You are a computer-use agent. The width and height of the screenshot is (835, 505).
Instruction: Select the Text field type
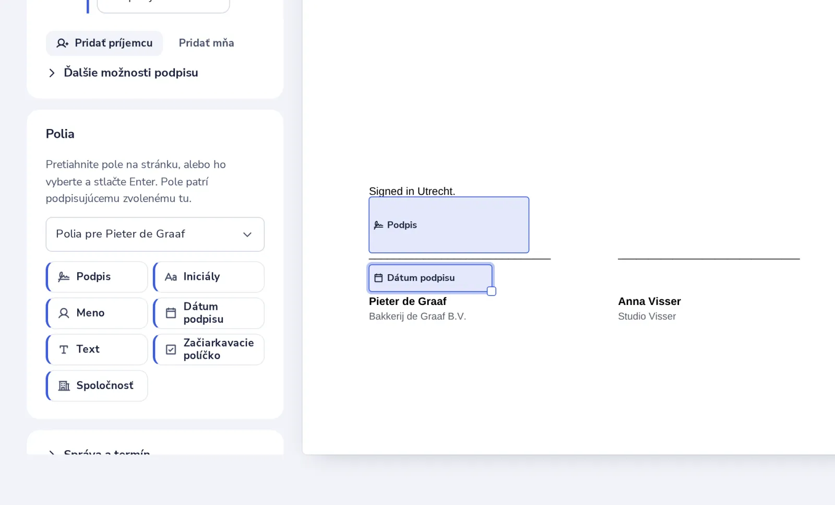tap(97, 349)
